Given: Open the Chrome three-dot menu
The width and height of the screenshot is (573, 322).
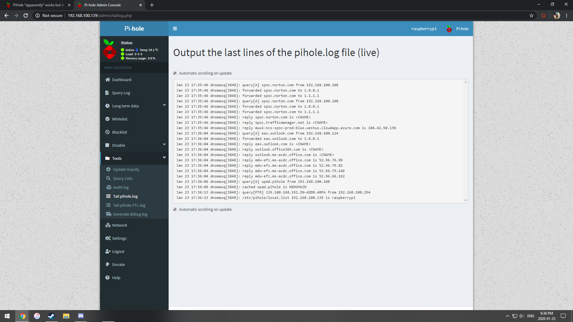Looking at the screenshot, I should point(566,16).
